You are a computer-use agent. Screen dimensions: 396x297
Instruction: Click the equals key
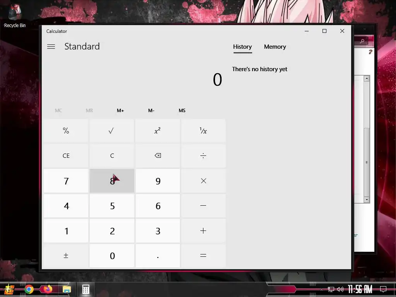(x=203, y=256)
